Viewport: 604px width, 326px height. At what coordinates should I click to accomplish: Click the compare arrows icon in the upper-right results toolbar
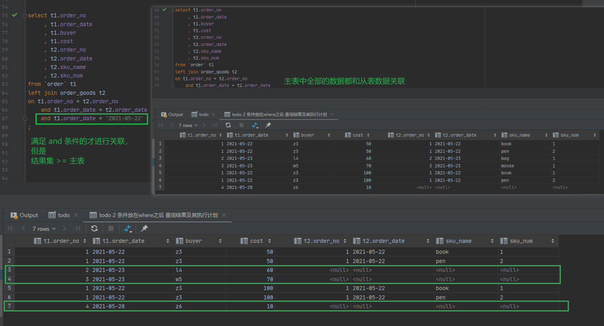click(255, 125)
